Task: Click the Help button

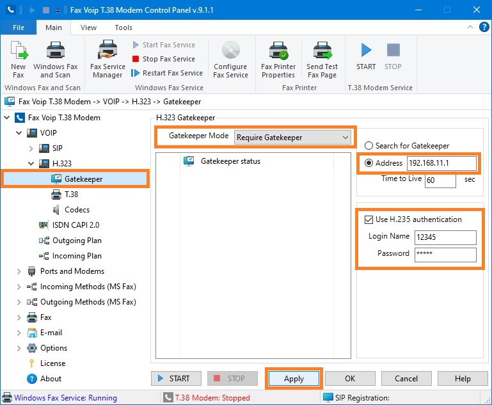Action: click(463, 379)
